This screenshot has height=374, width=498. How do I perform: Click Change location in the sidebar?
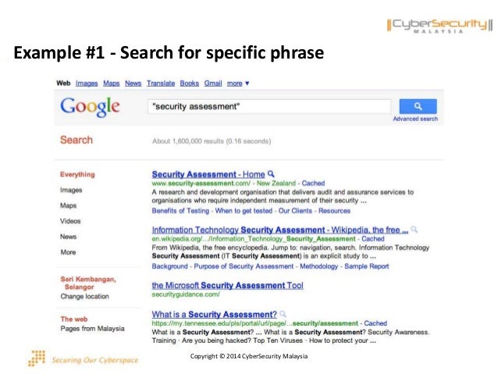(x=85, y=296)
